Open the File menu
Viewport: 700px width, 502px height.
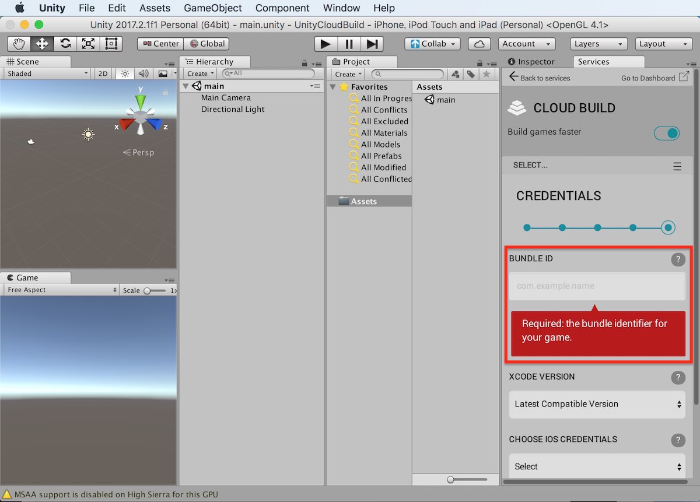(x=86, y=8)
